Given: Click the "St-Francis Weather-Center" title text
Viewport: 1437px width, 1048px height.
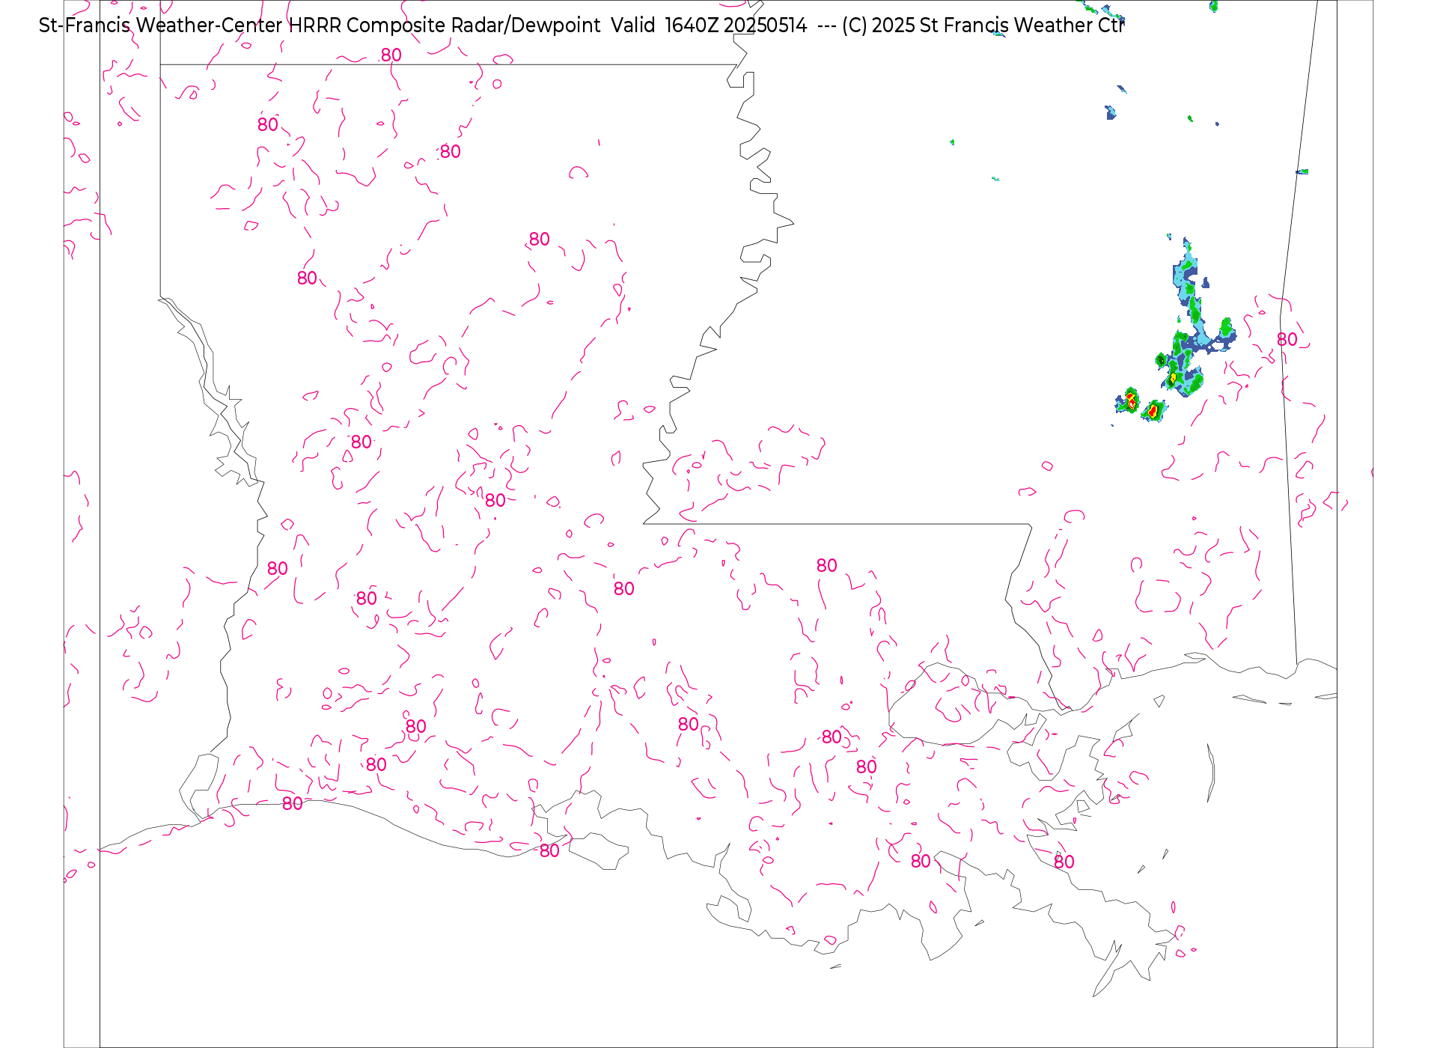Looking at the screenshot, I should coord(160,25).
